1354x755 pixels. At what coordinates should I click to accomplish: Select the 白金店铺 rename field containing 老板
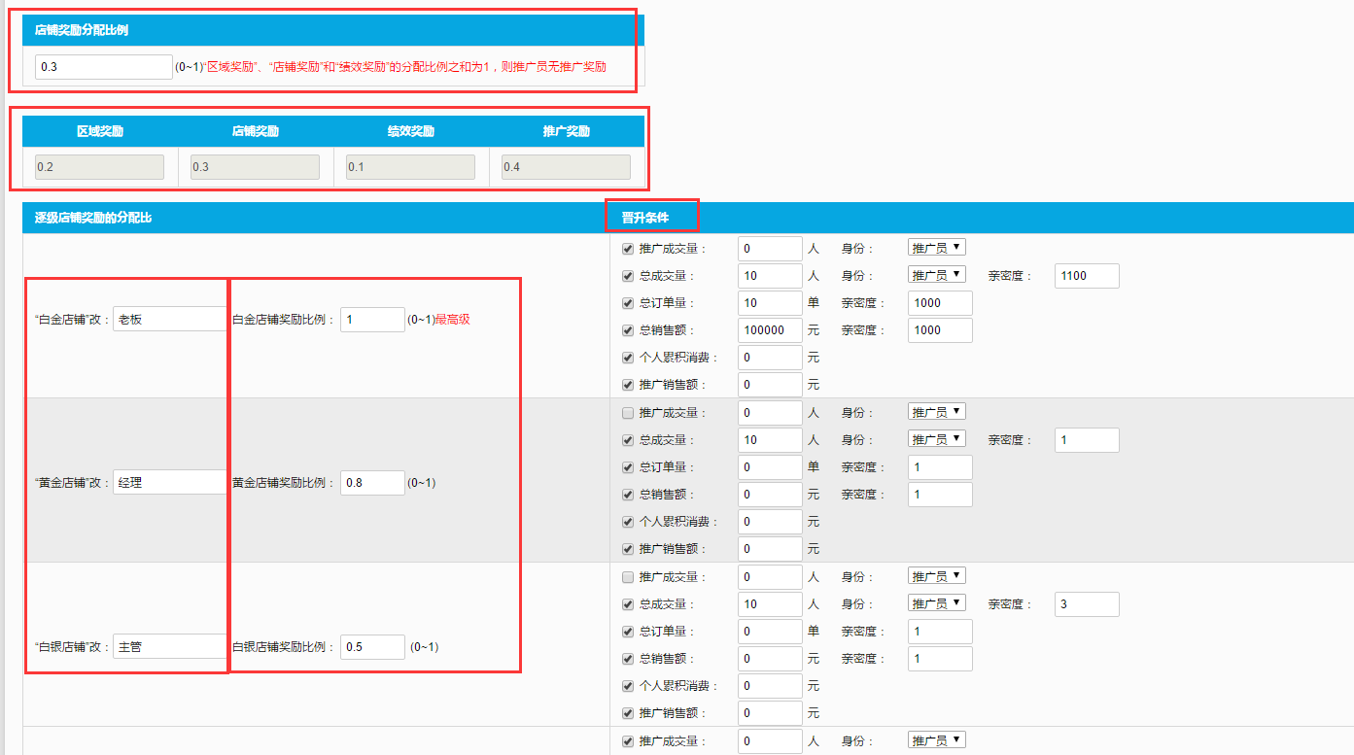(169, 319)
